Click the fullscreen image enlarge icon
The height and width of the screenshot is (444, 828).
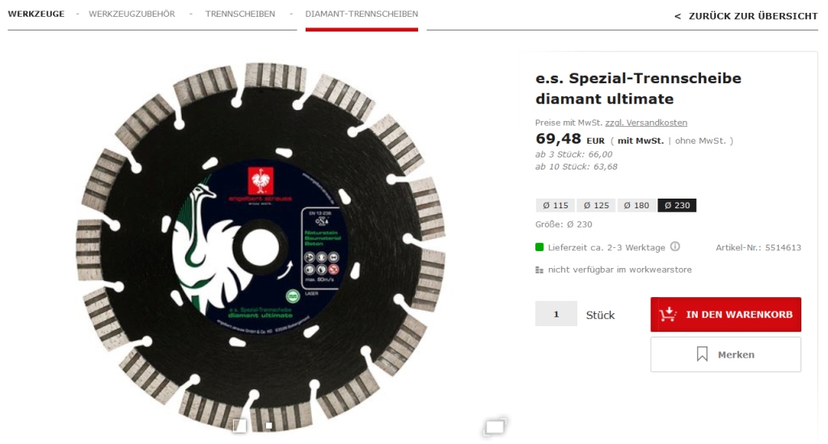[x=495, y=426]
